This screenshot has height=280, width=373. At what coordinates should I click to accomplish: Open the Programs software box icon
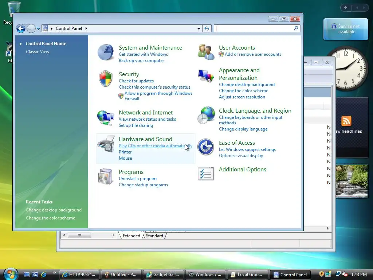tap(105, 176)
